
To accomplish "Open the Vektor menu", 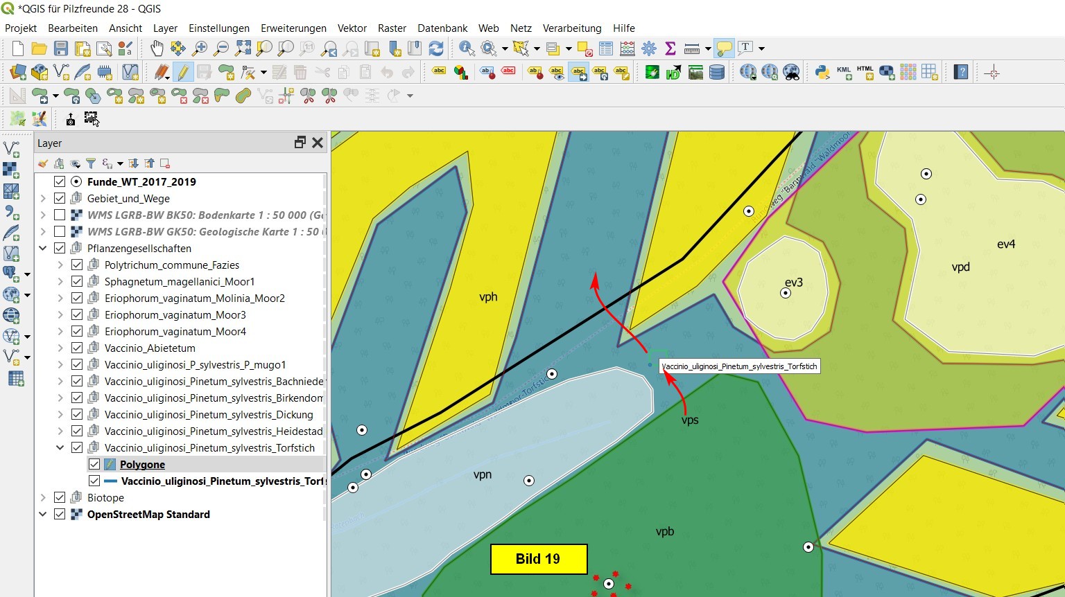I will (x=352, y=28).
